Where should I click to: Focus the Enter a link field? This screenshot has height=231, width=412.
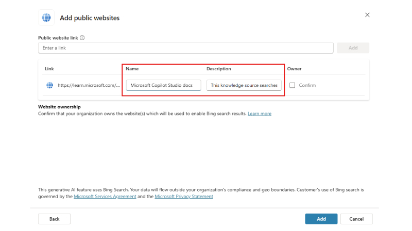[186, 48]
